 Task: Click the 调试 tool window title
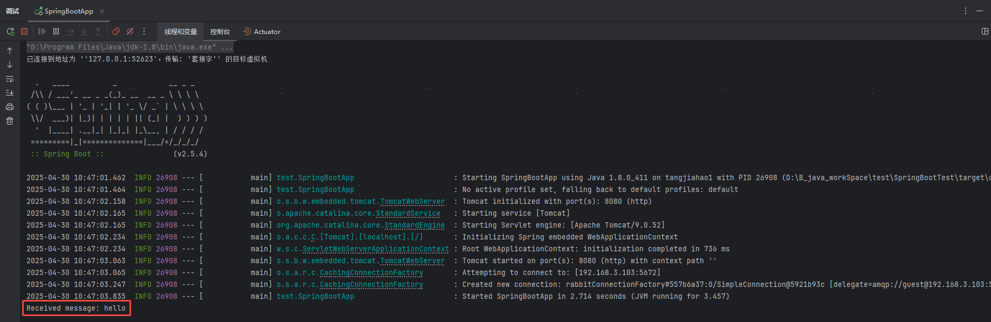tap(12, 11)
